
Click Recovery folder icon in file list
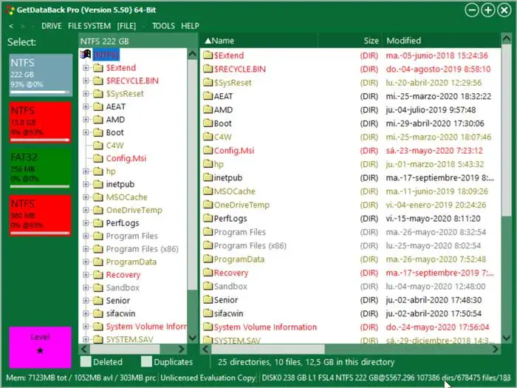point(208,273)
